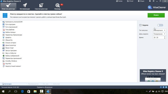
Task: Click Реестр нуждается в очистке heading
Action: pos(36,14)
